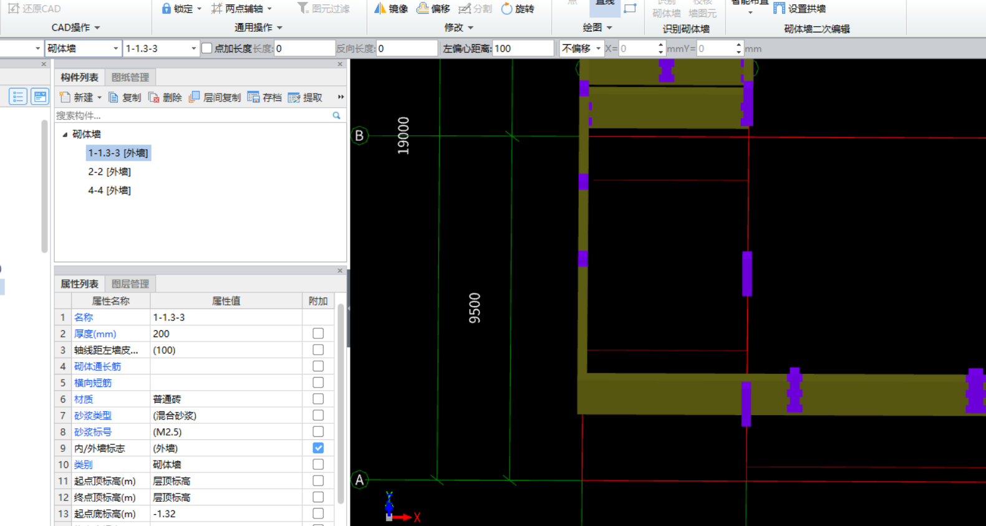Select the rectangle draw tool
This screenshot has width=986, height=526.
(x=630, y=8)
